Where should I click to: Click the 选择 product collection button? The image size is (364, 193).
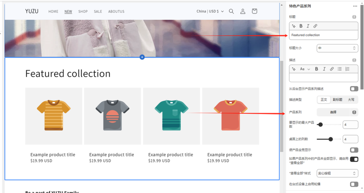[x=333, y=112]
